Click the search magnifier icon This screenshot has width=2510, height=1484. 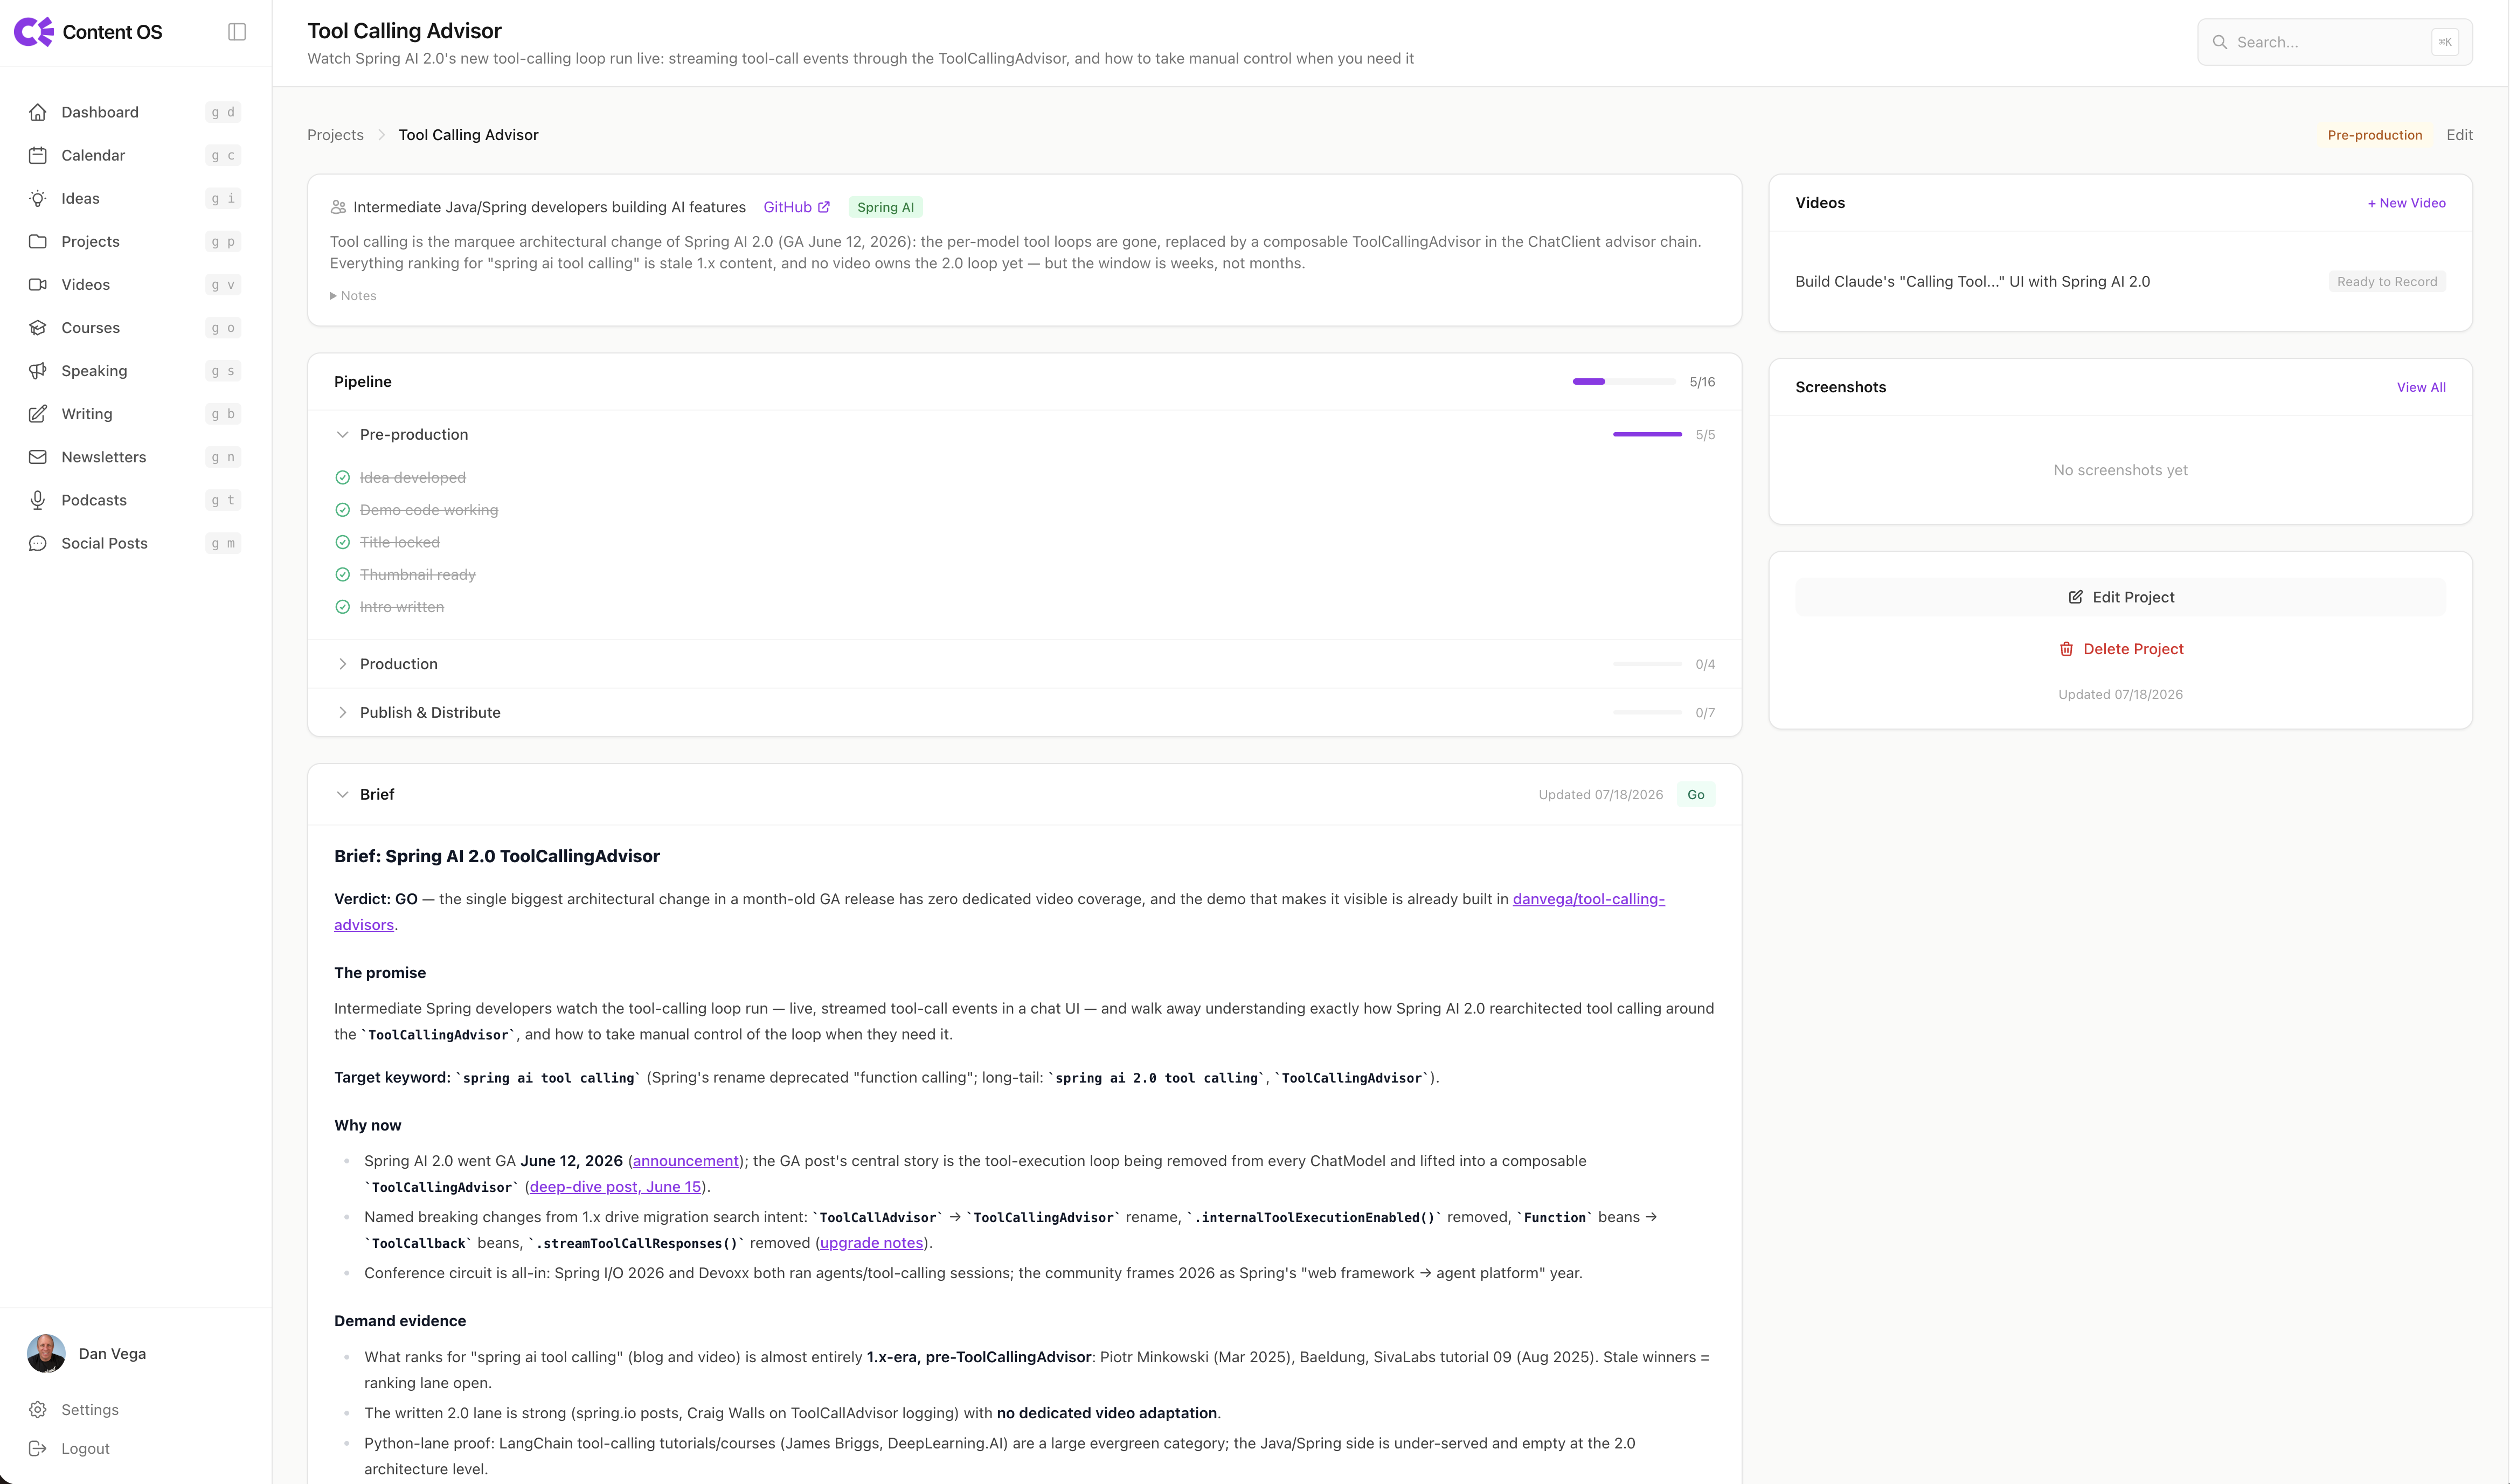(2219, 42)
